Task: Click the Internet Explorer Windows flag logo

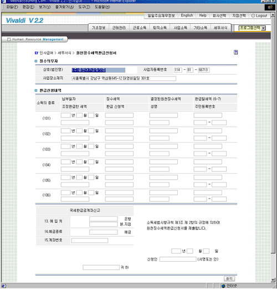Action: click(x=270, y=7)
